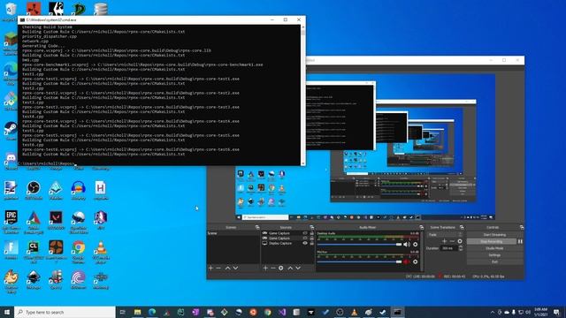The image size is (566, 318).
Task: Open Desktop Audio settings gear in mixer
Action: tap(415, 245)
